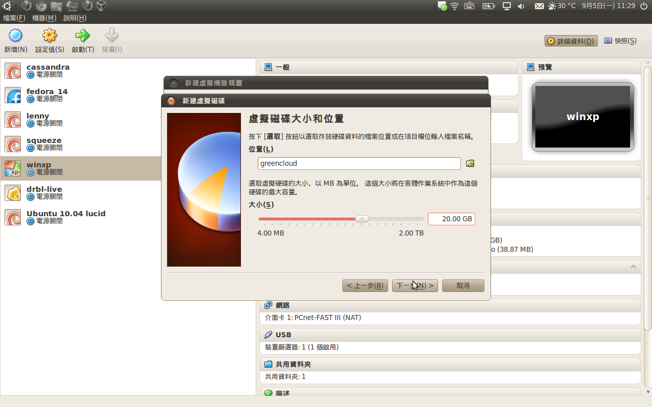Screen dimensions: 652x407
Task: Click the disk size slider handle
Action: coord(362,219)
